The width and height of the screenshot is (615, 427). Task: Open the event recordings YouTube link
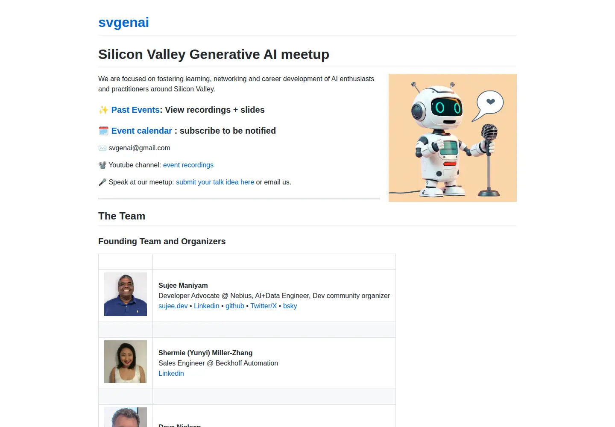coord(188,165)
